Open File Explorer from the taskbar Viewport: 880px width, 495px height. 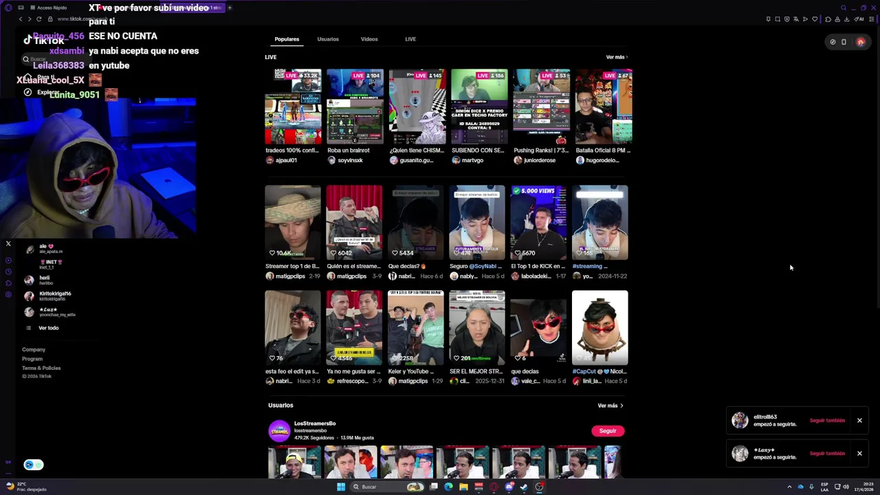[463, 487]
